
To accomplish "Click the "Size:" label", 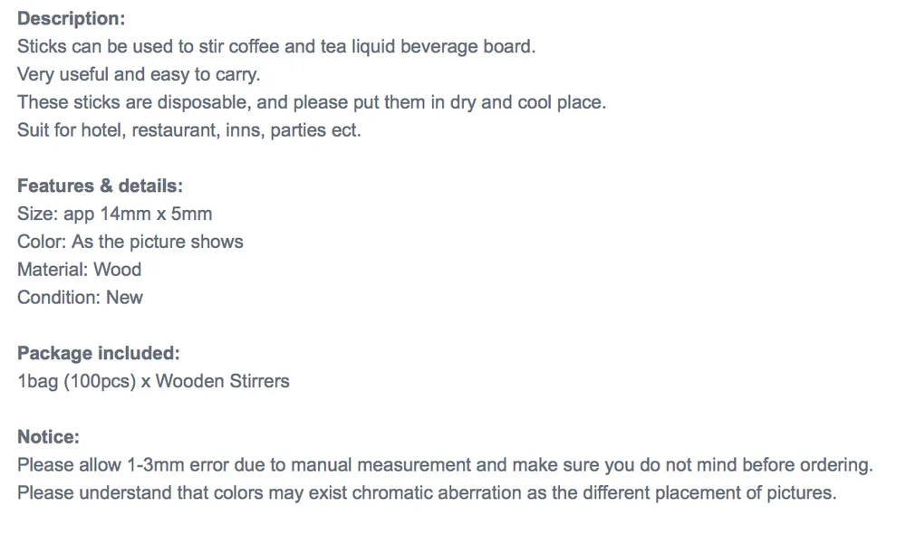I will pos(37,214).
